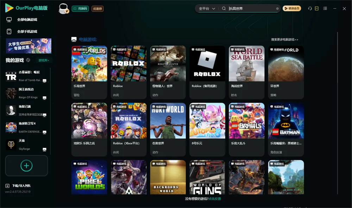Screen dimensions: 352x208
Task: Click the version text ver:2.4.9739.29219
Action: (18, 191)
